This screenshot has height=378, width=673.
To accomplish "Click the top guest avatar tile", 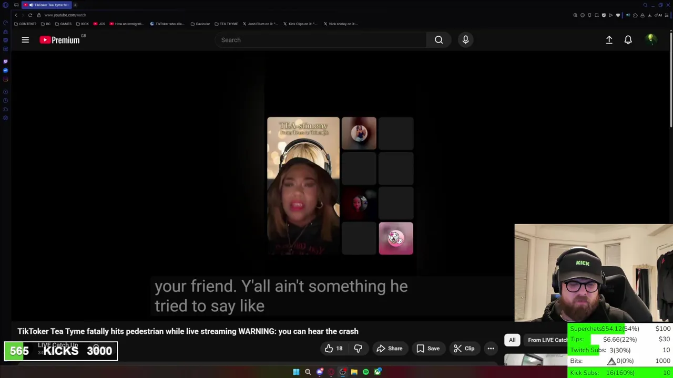I will (359, 133).
